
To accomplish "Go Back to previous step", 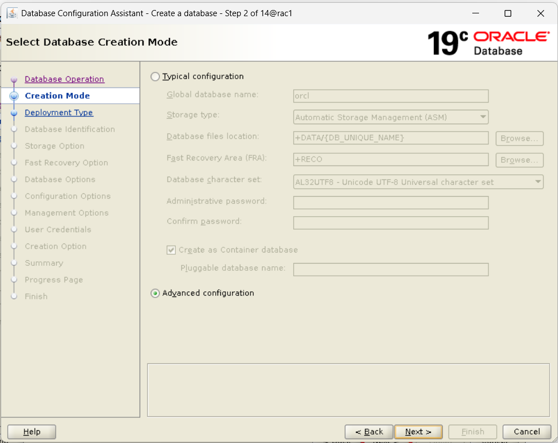I will click(369, 432).
